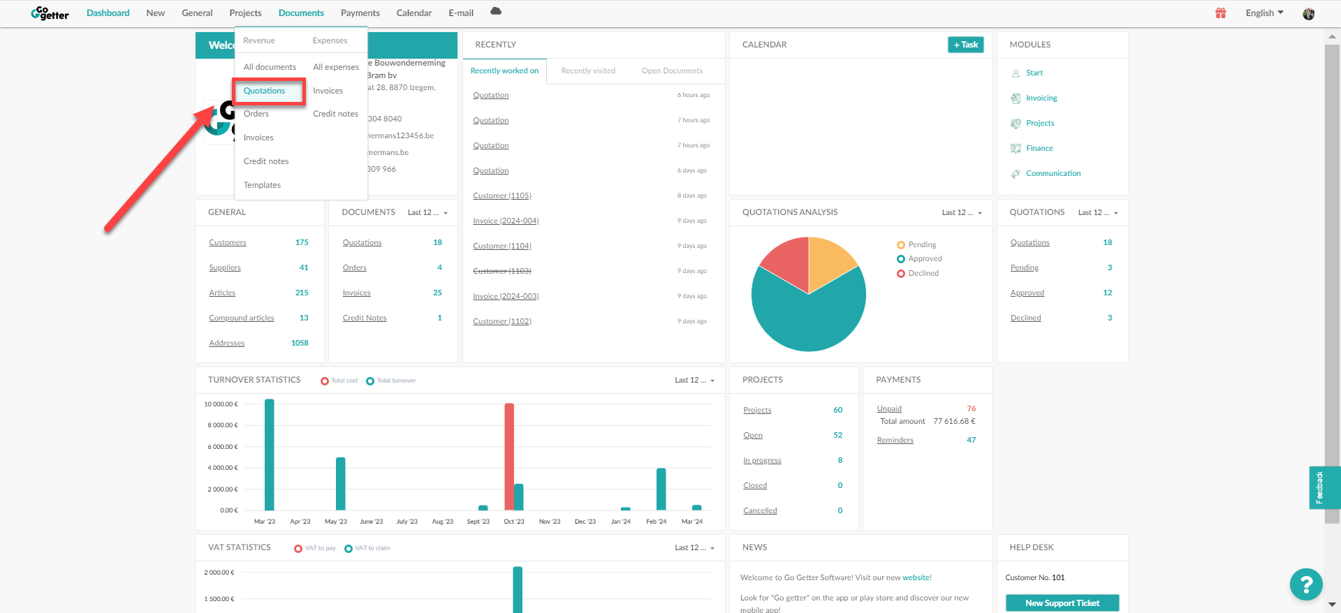
Task: Open the Quotations panel period dropdown
Action: [x=1098, y=212]
